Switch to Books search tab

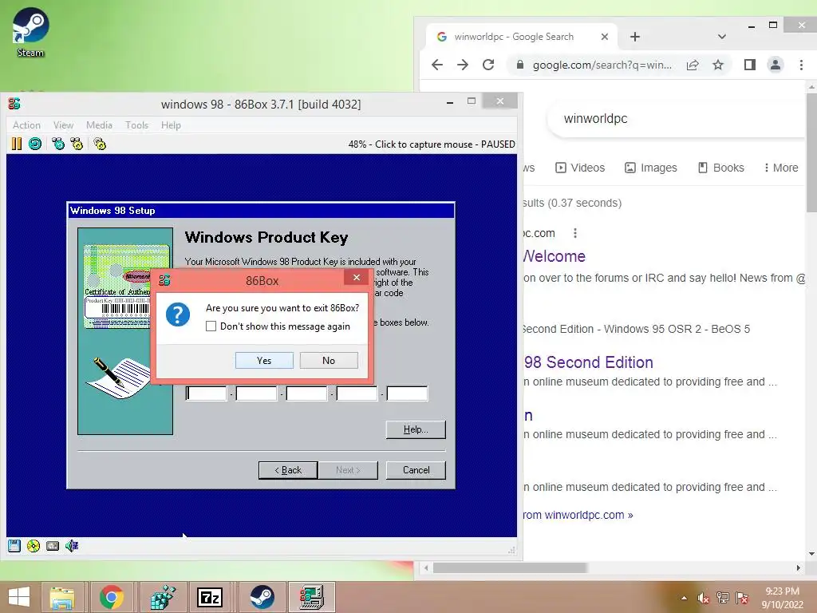tap(720, 168)
